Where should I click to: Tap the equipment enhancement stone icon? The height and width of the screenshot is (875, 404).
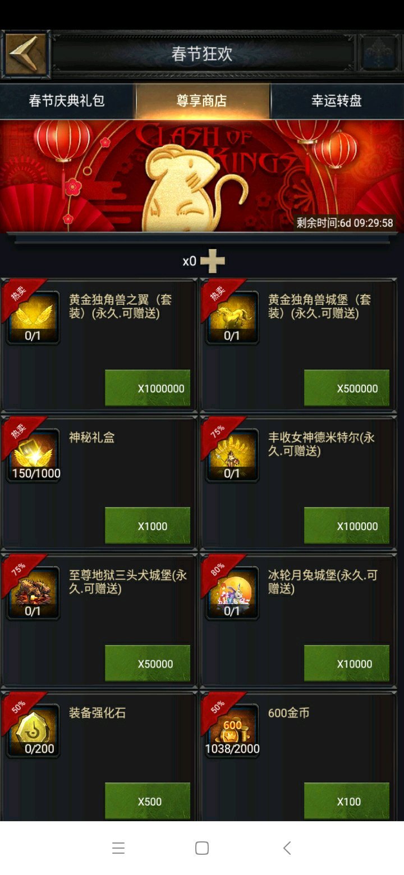click(x=33, y=730)
